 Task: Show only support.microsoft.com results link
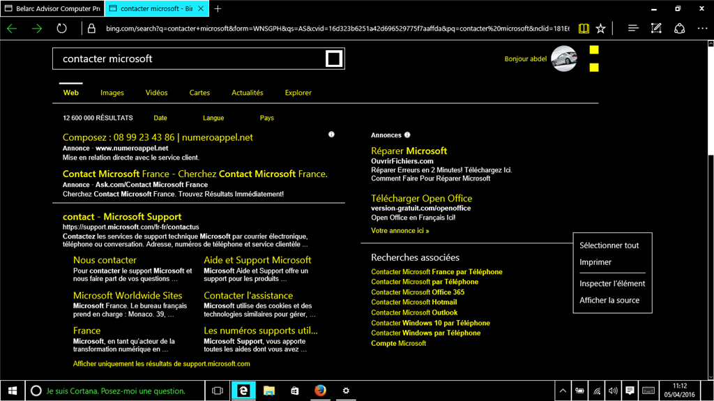pos(161,363)
